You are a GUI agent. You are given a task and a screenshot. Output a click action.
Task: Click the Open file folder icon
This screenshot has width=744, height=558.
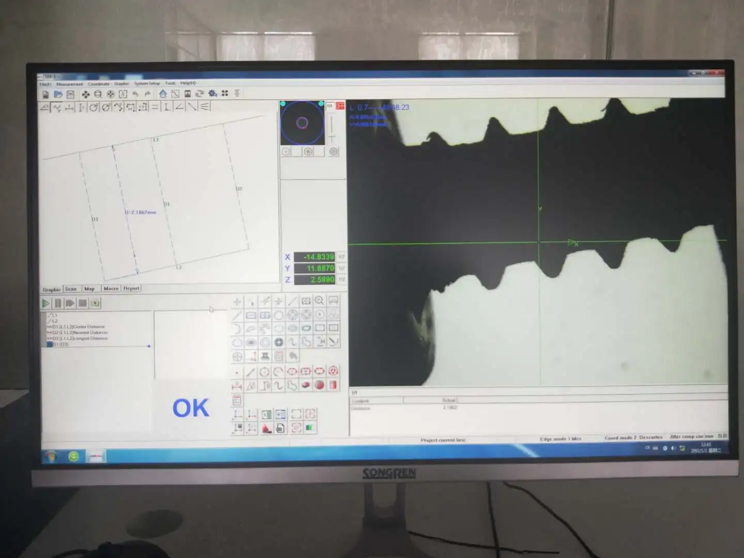point(58,94)
